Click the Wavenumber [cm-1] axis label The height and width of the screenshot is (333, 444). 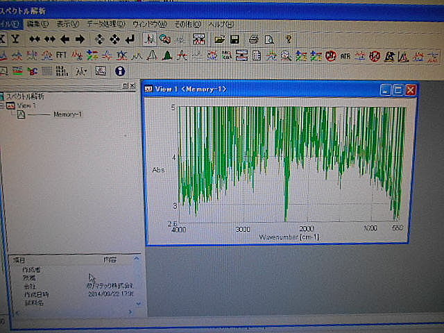[289, 237]
